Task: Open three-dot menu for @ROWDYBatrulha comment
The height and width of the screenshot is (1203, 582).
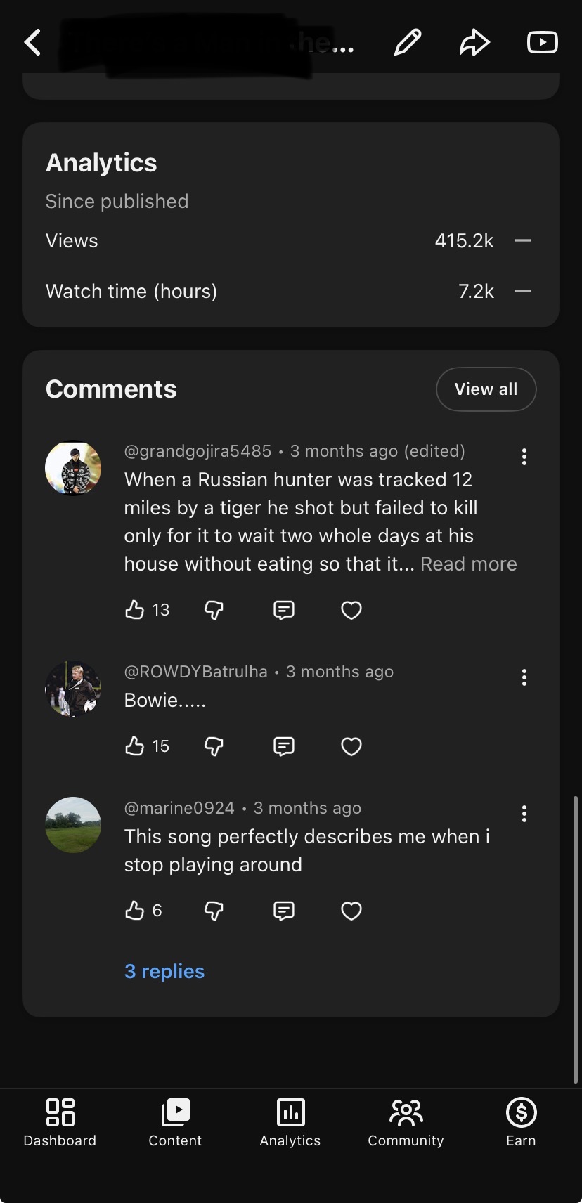Action: point(524,677)
